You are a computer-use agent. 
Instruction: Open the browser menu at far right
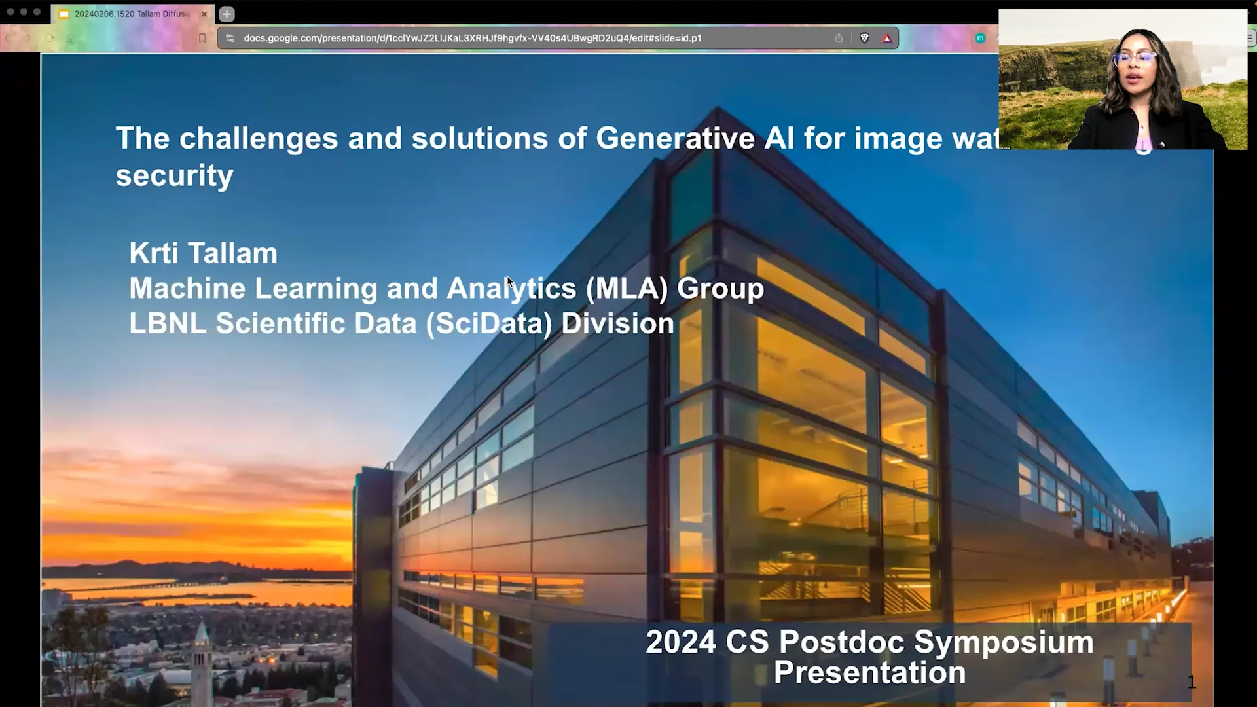pos(1249,38)
